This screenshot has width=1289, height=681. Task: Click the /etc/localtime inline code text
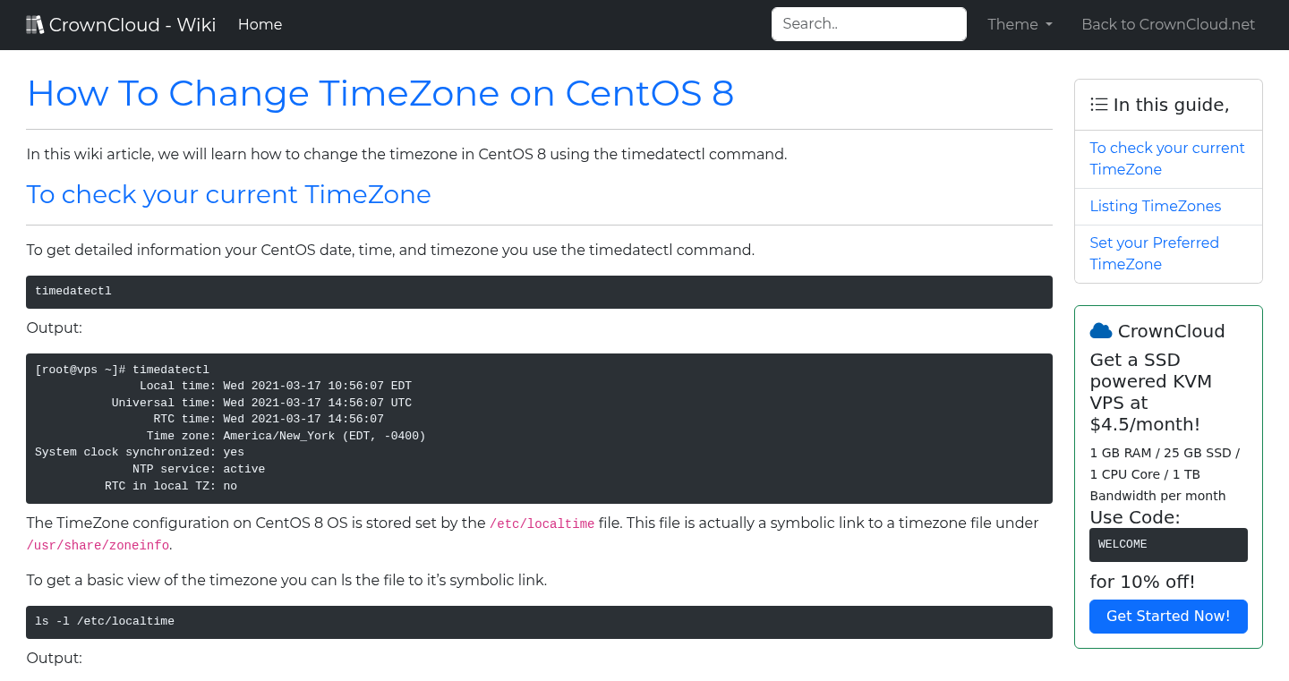pos(542,524)
